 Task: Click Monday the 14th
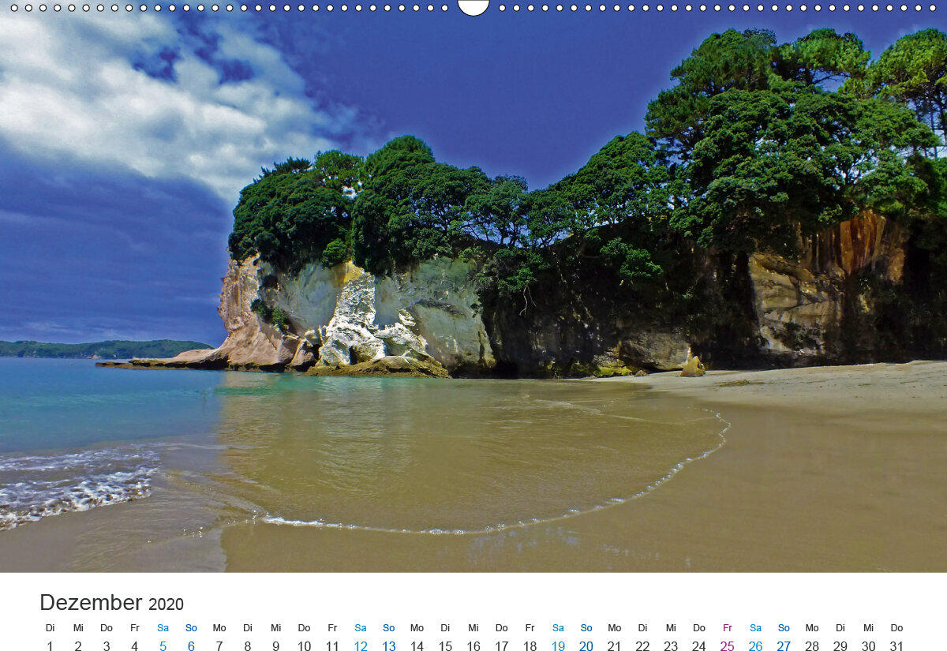click(417, 645)
